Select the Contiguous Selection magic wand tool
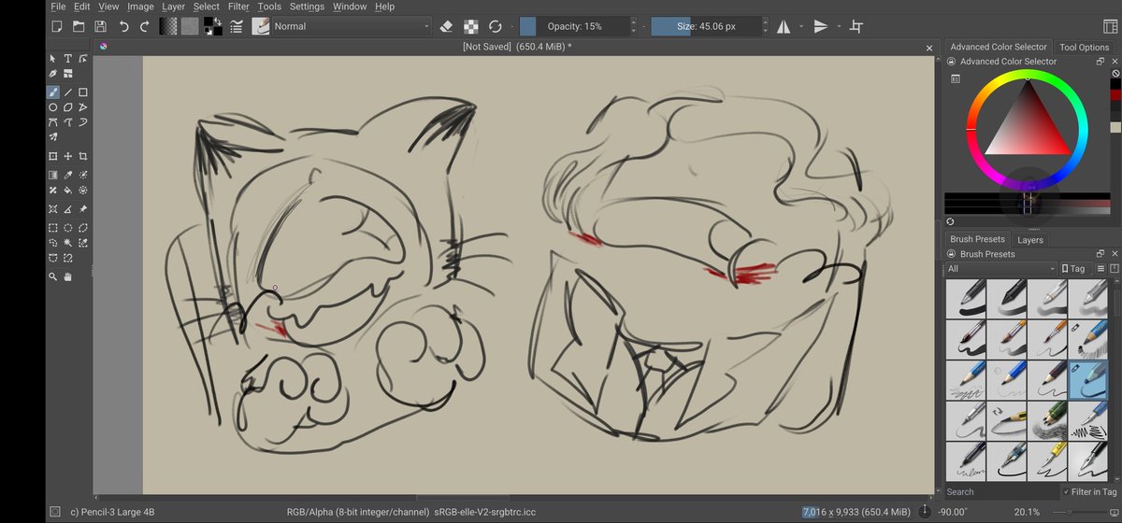 [68, 243]
